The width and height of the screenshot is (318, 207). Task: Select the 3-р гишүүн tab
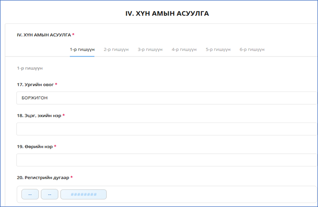click(x=150, y=49)
